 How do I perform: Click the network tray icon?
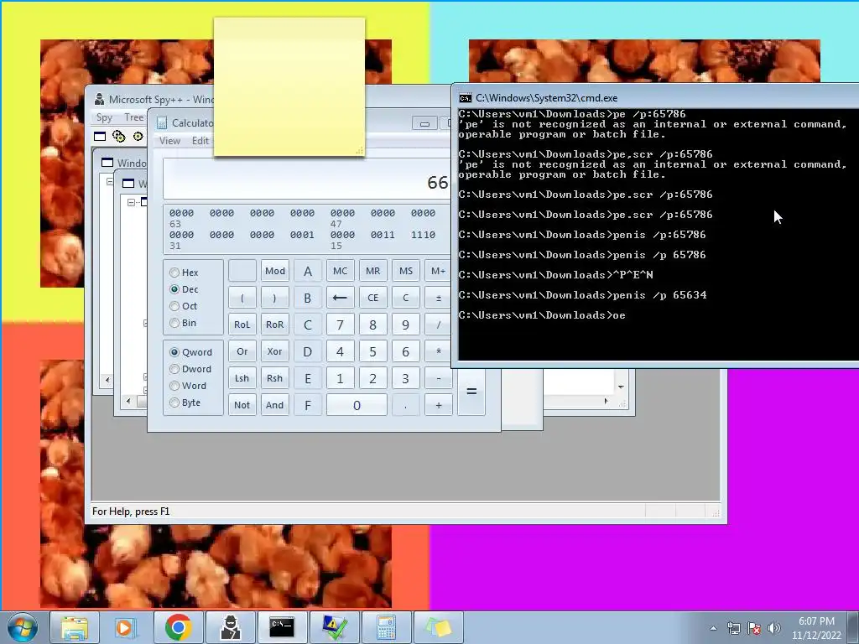pyautogui.click(x=733, y=628)
